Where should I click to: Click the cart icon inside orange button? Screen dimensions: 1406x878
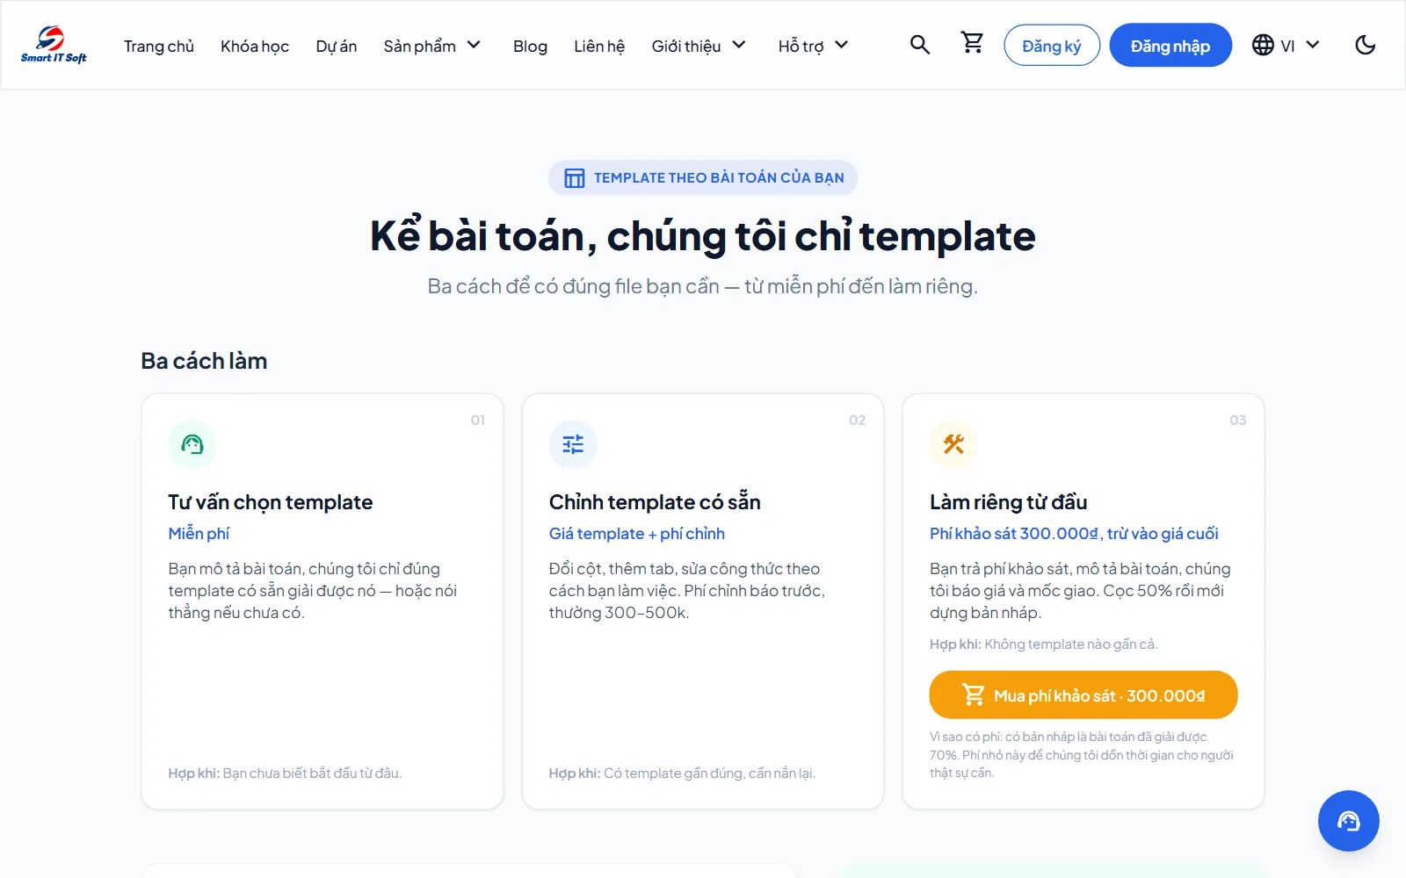(973, 695)
